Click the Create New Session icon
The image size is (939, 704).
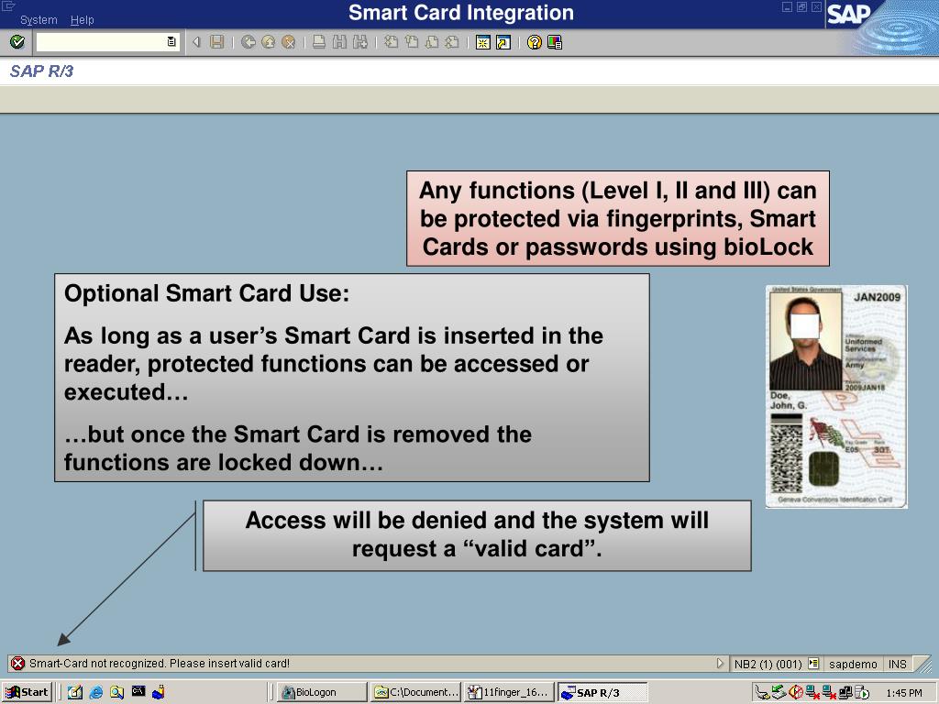click(482, 42)
